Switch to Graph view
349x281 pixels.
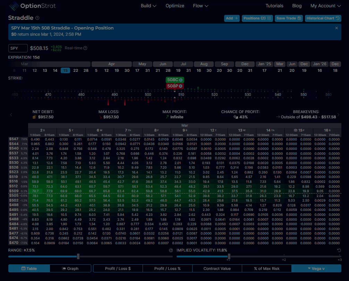[x=70, y=269]
